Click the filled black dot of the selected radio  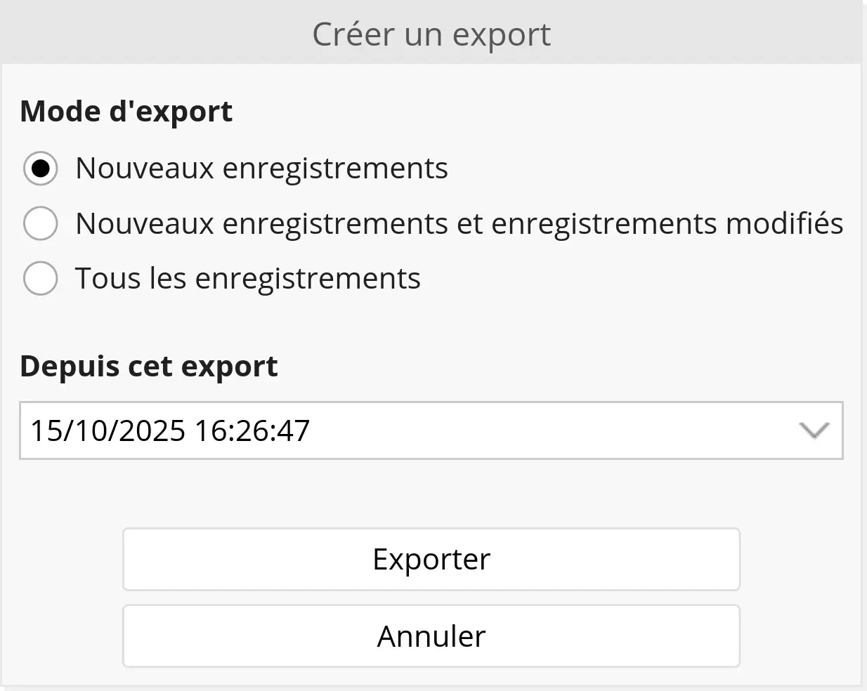[x=41, y=169]
